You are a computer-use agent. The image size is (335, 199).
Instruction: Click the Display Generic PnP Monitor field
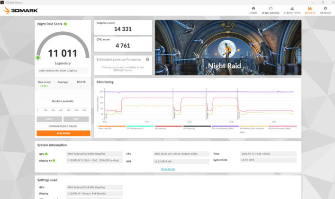point(94,193)
